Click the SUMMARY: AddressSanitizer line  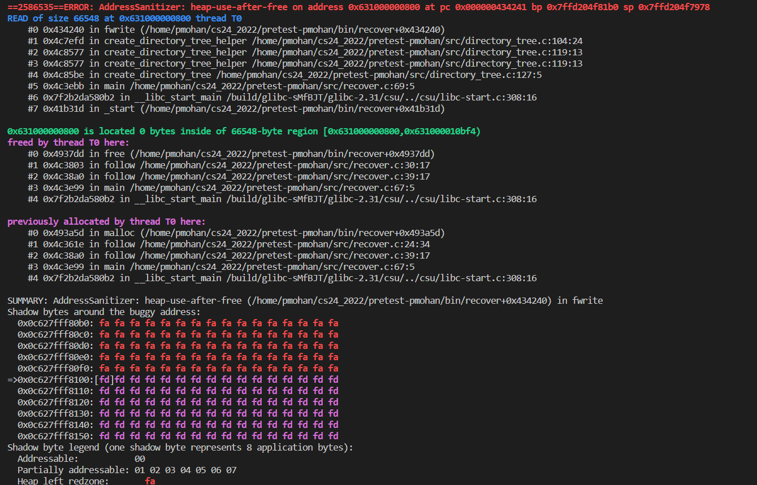[305, 300]
